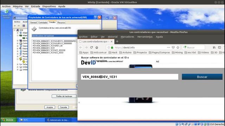Open the Arduino bookmark folder

pos(125,52)
